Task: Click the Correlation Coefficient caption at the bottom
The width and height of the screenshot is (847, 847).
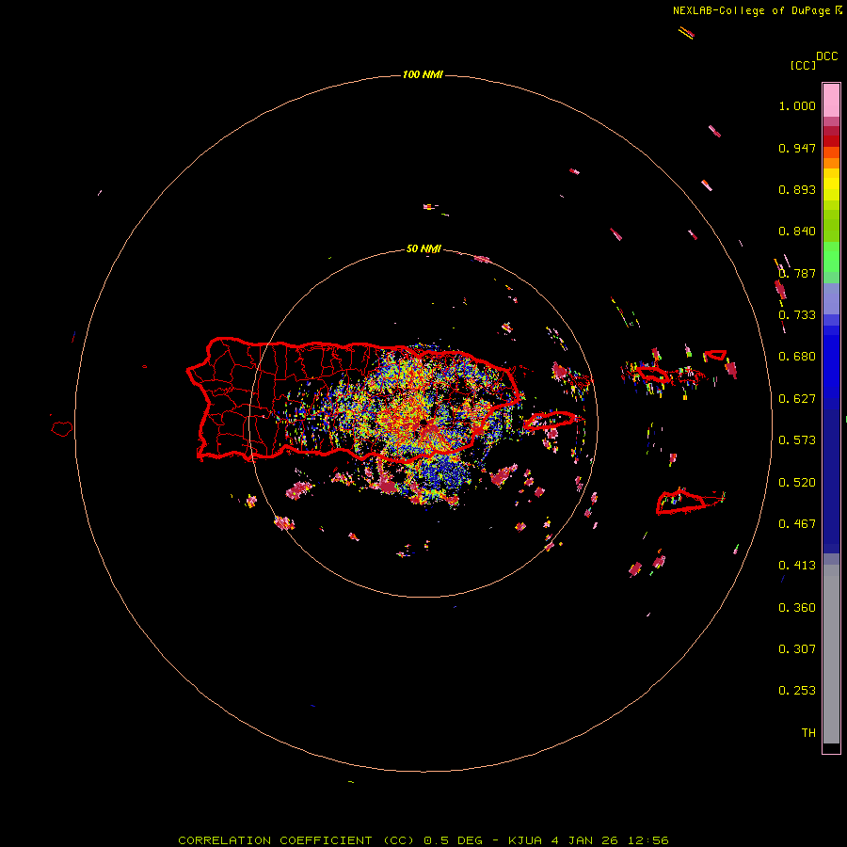Action: [x=423, y=840]
